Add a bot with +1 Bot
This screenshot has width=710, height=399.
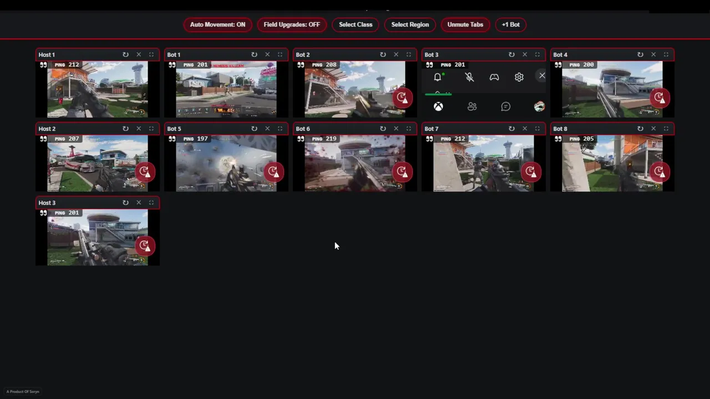[511, 24]
